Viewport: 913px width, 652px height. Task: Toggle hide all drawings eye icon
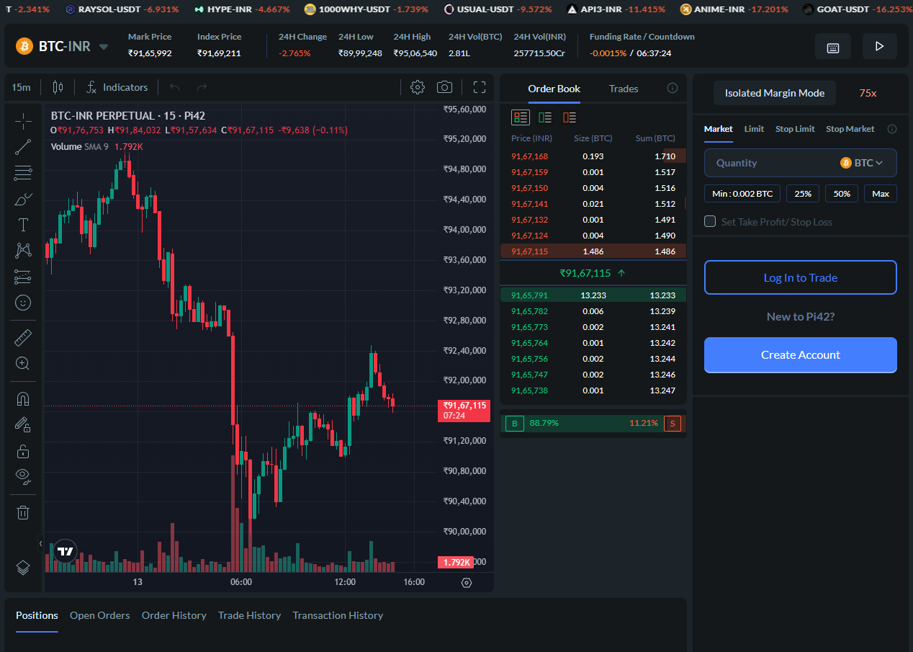pos(23,475)
